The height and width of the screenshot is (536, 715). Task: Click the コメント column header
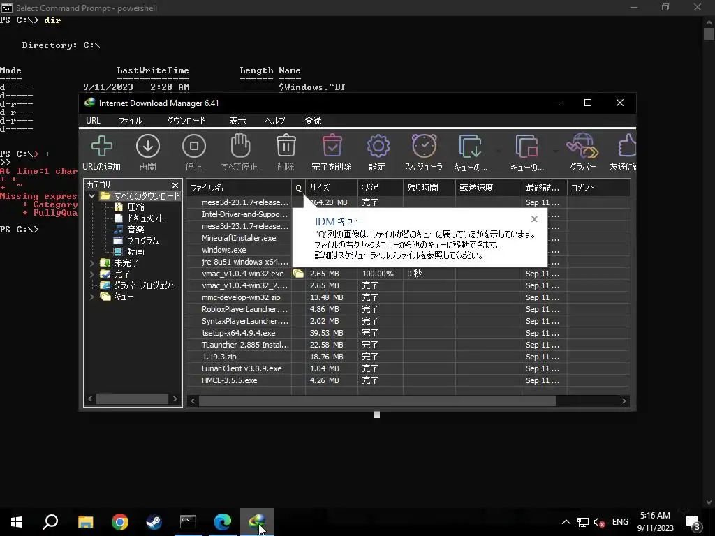point(598,187)
